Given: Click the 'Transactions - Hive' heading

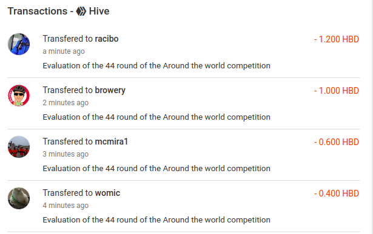Looking at the screenshot, I should [58, 11].
